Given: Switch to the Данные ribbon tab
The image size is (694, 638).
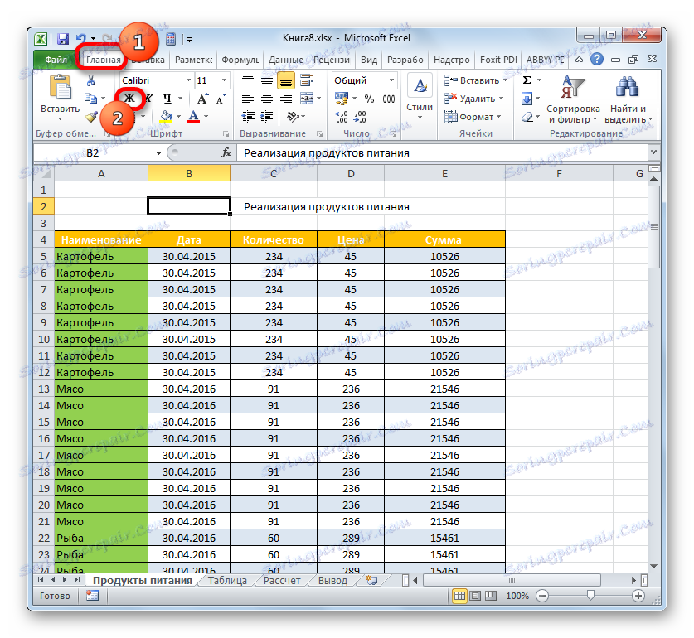Looking at the screenshot, I should (285, 60).
